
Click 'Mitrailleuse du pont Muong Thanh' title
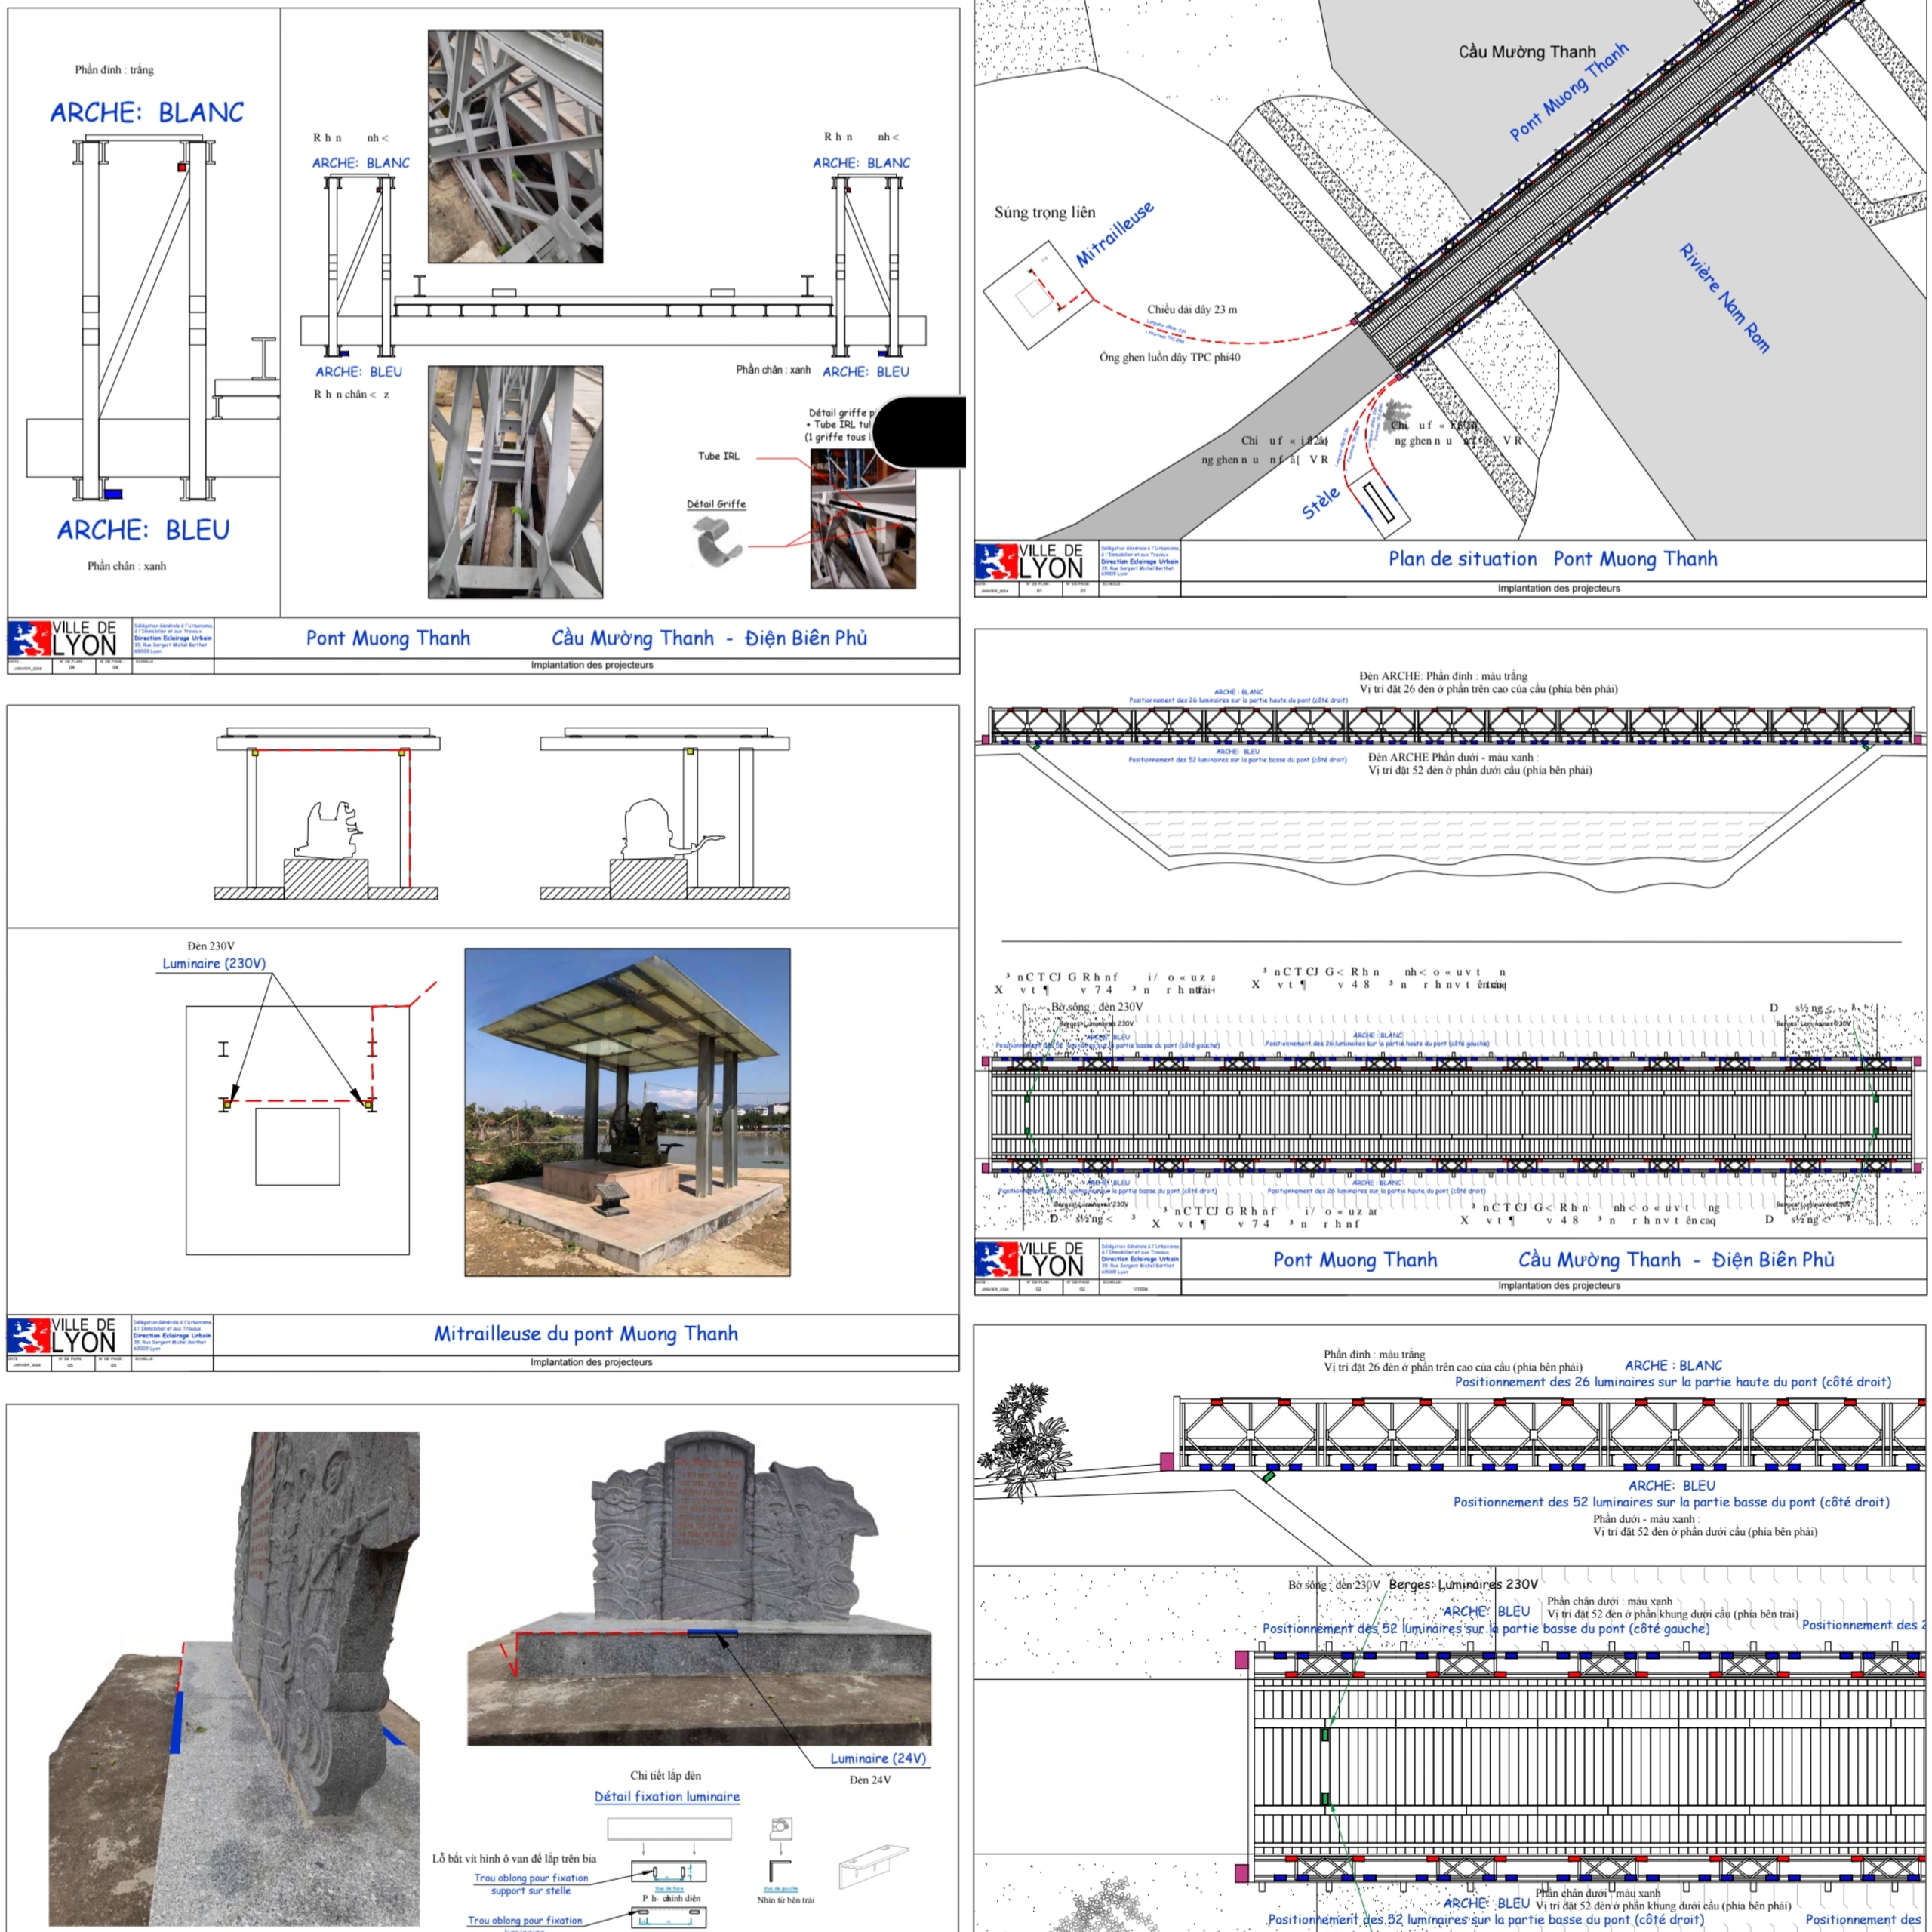586,1333
